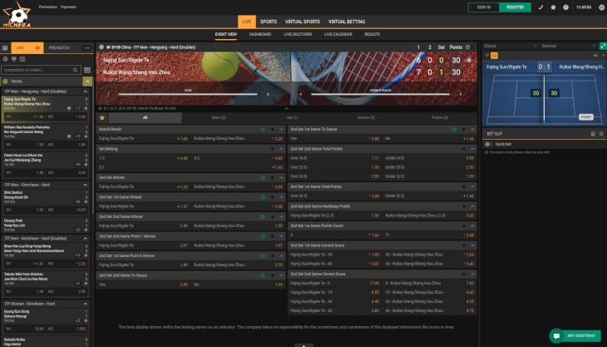The height and width of the screenshot is (347, 607).
Task: Click the star favorites filter beside All tab
Action: (102, 117)
